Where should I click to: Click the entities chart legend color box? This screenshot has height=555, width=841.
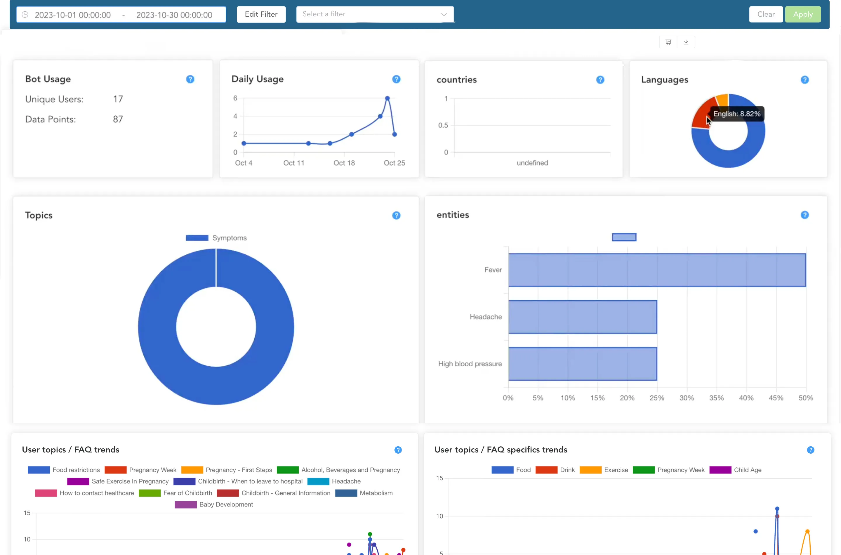[624, 237]
